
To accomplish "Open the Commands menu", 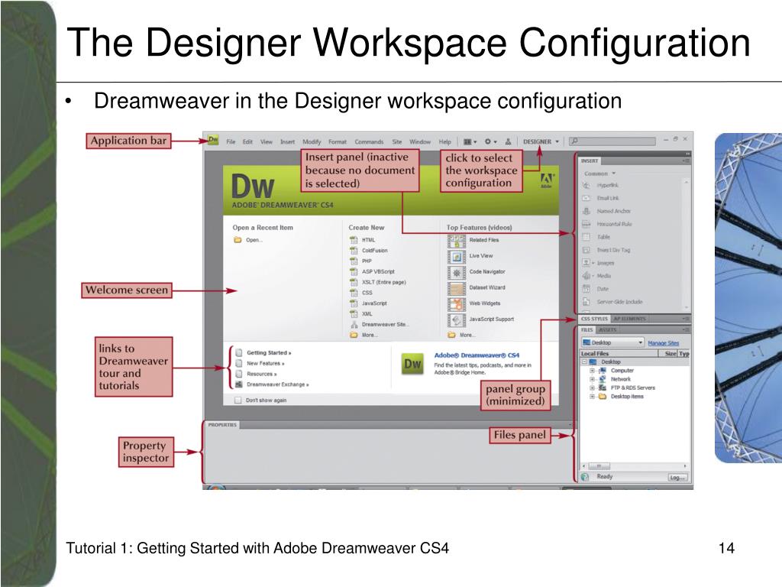I will point(369,141).
